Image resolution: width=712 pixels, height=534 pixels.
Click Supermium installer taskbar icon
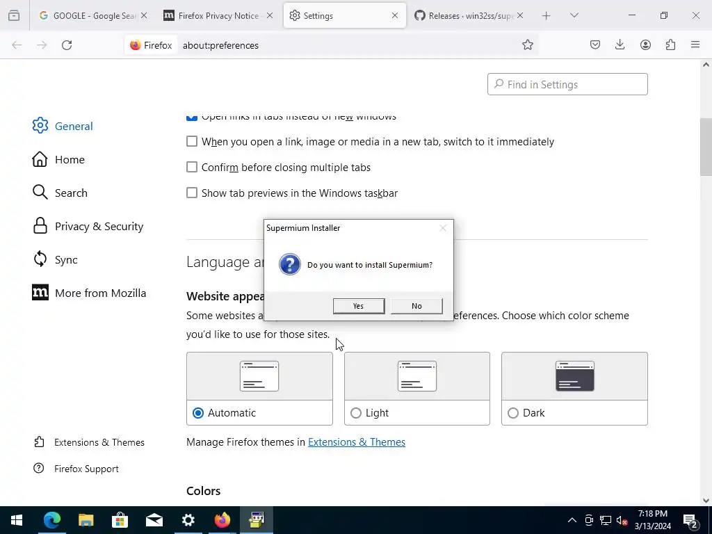[x=257, y=520]
